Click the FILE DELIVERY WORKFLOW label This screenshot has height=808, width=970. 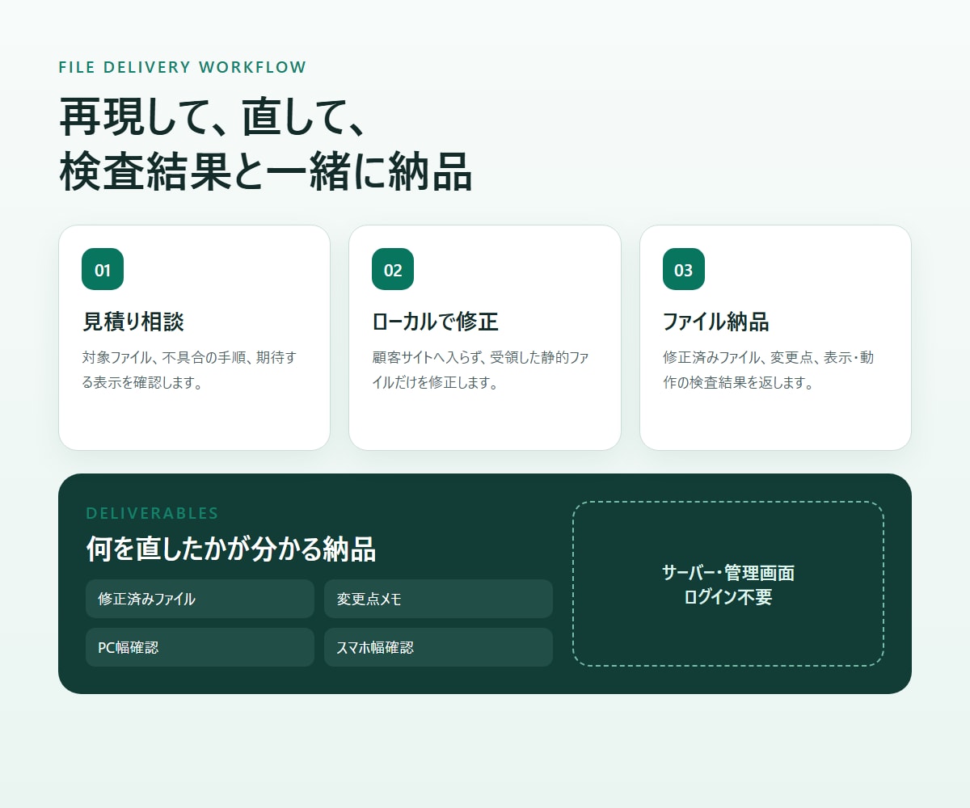tap(183, 68)
